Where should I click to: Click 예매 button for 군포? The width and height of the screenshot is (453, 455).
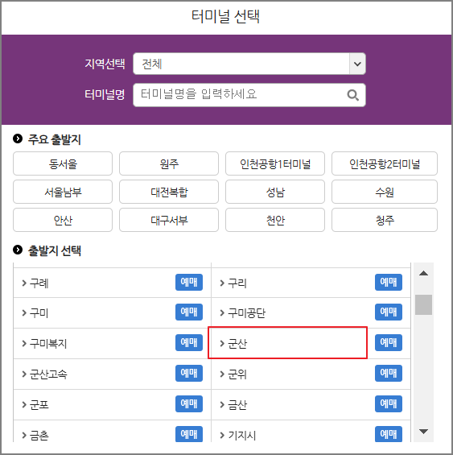(x=189, y=403)
